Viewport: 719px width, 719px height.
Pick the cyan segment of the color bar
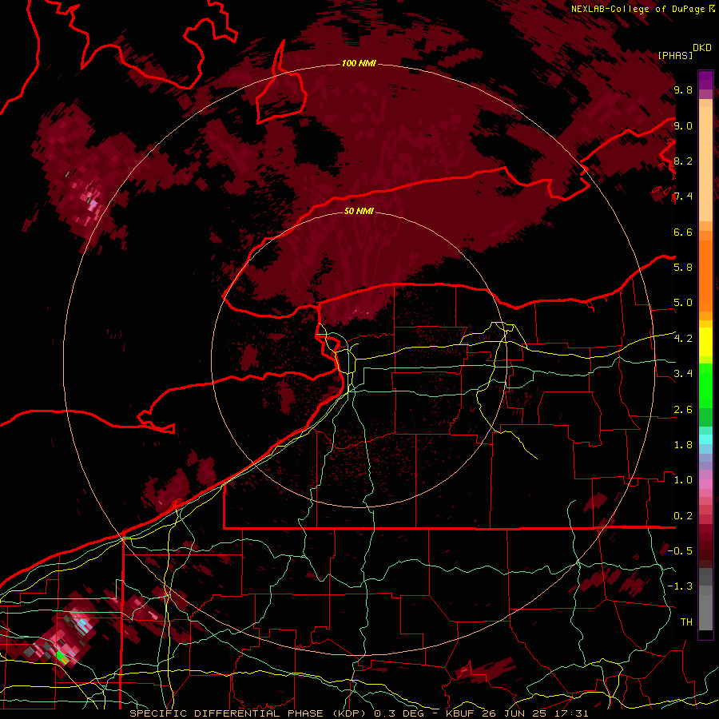click(x=705, y=439)
